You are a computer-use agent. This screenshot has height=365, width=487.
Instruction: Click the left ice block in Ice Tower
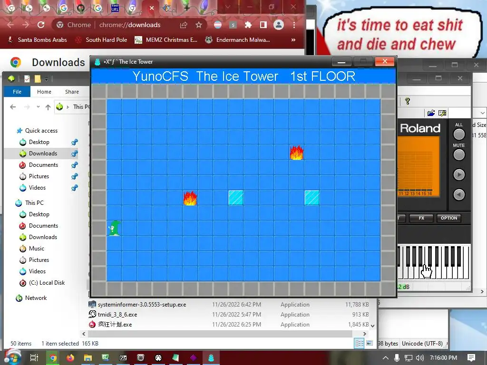[236, 198]
